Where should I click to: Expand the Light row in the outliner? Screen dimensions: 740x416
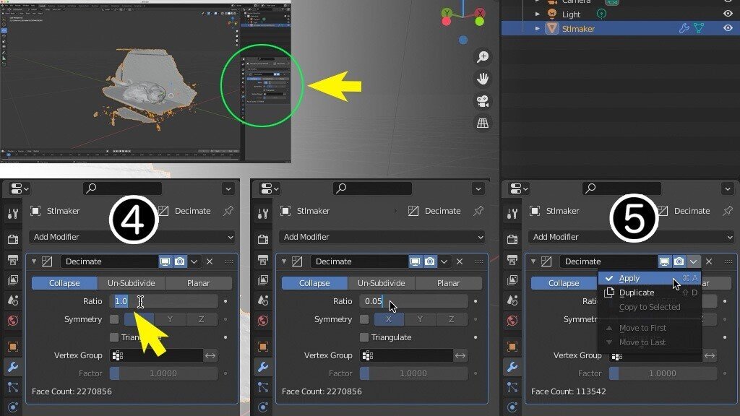tap(537, 14)
